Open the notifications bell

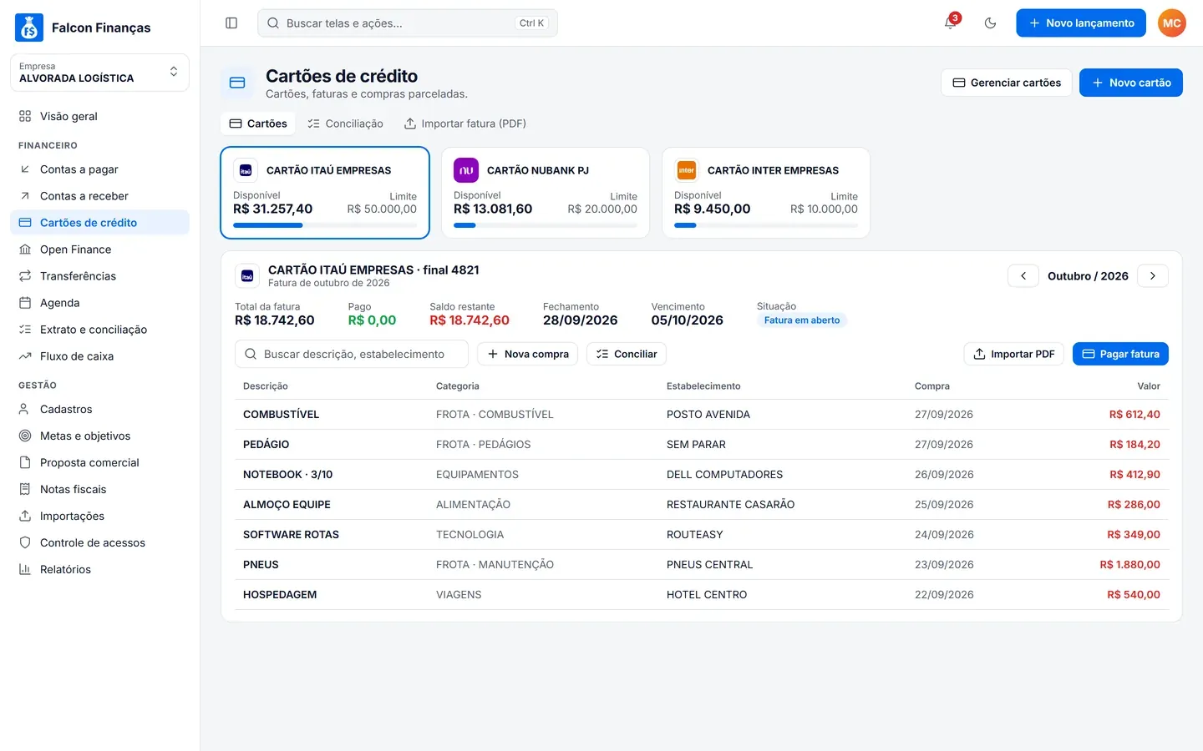(951, 23)
